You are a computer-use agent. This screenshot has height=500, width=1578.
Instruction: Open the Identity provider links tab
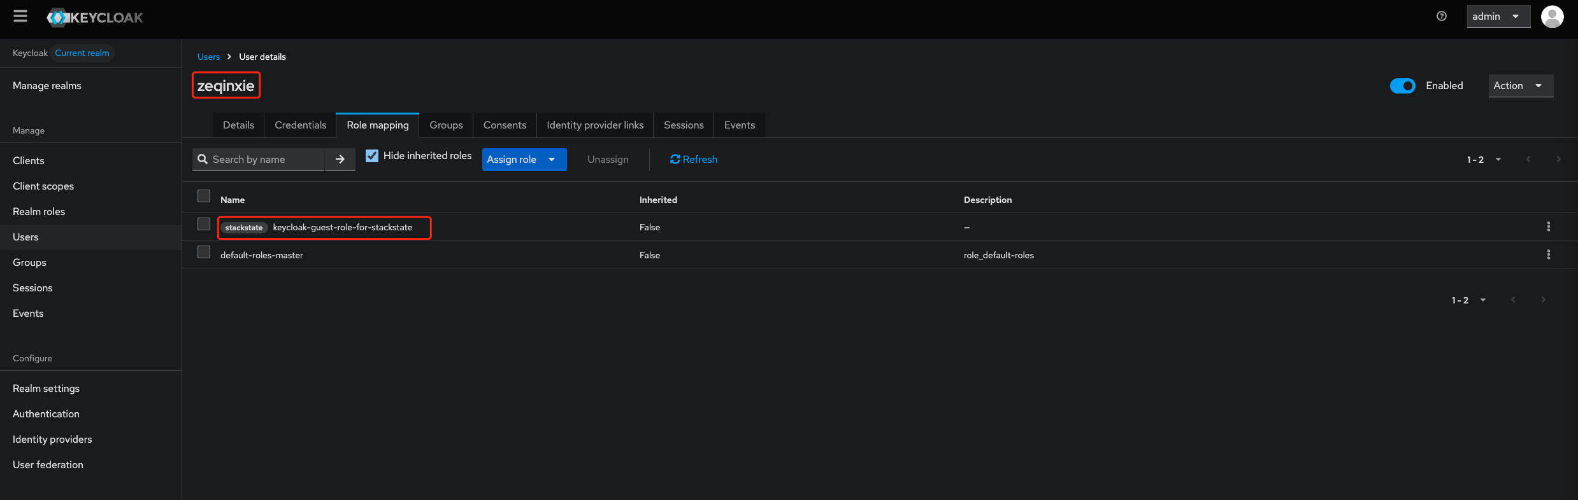coord(595,125)
